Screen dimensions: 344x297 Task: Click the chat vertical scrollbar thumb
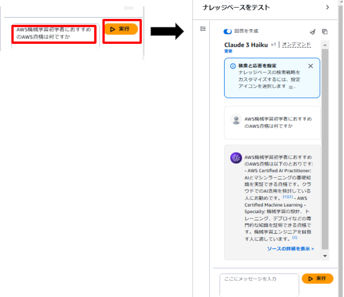pos(325,149)
